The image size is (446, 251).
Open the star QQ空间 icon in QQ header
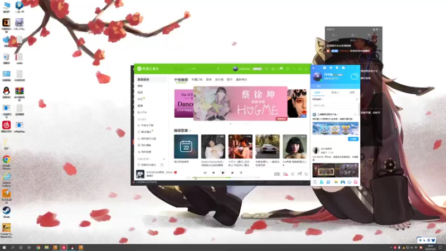(x=331, y=67)
